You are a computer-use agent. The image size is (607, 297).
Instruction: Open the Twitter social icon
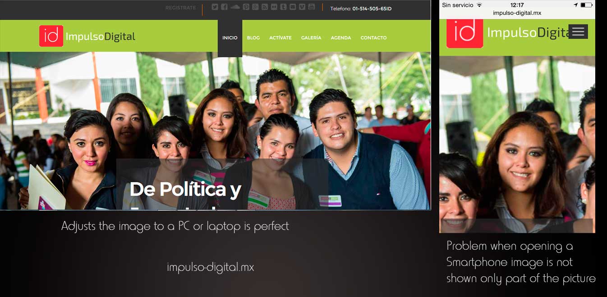[215, 7]
